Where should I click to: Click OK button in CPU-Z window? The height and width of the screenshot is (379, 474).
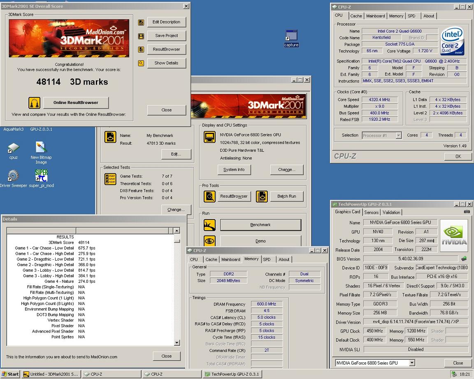(458, 157)
